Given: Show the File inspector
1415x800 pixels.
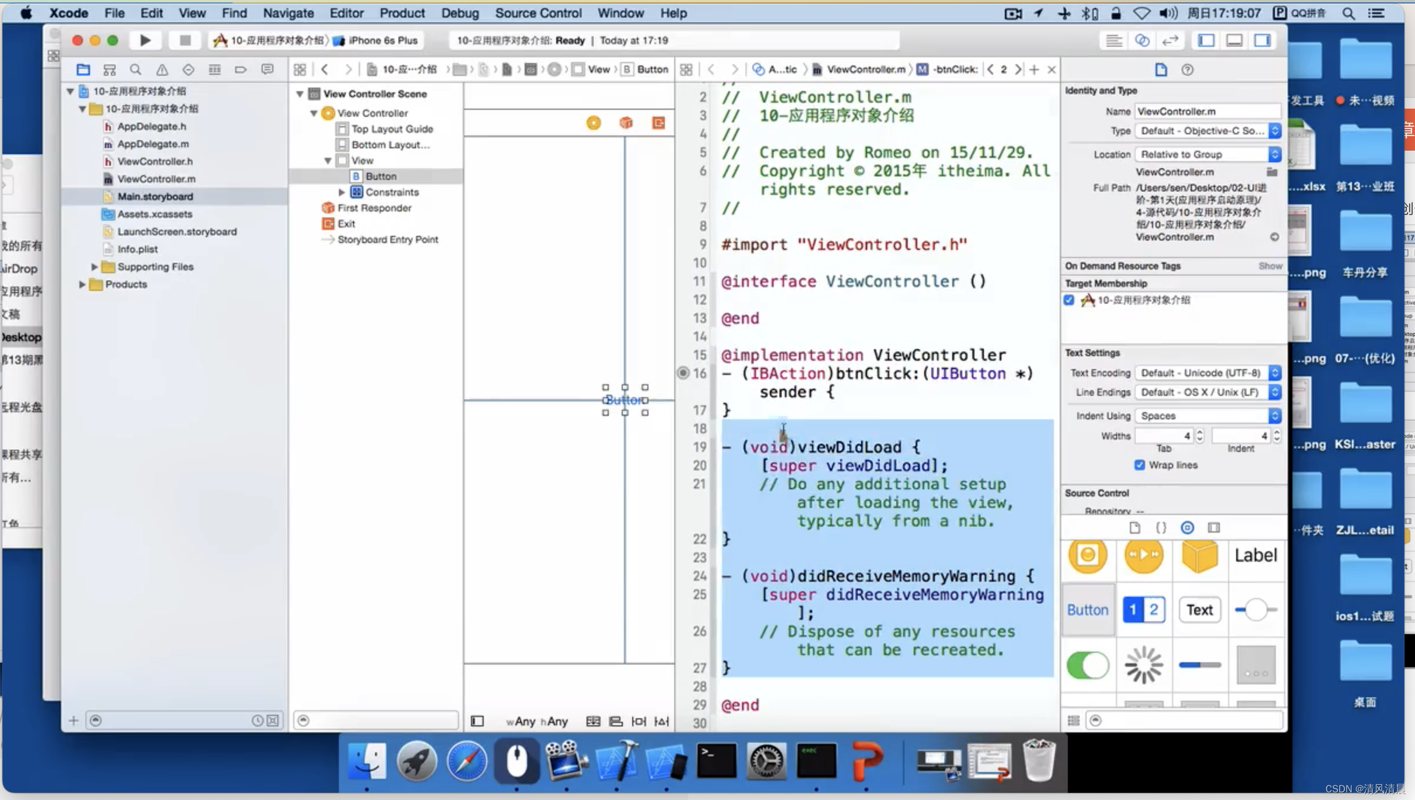Looking at the screenshot, I should click(x=1161, y=69).
